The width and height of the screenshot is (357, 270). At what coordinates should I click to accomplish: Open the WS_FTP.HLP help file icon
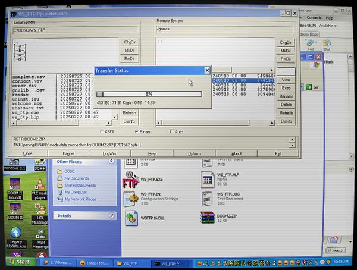208,180
